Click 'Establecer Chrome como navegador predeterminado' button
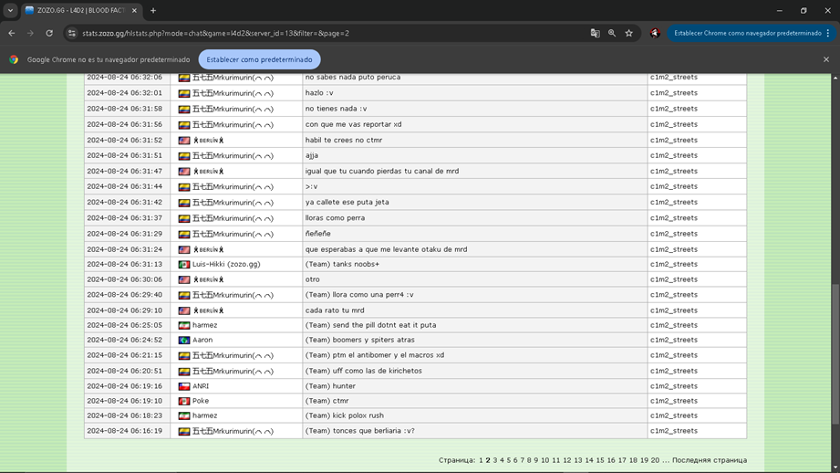Screen dimensions: 840x473 747,33
